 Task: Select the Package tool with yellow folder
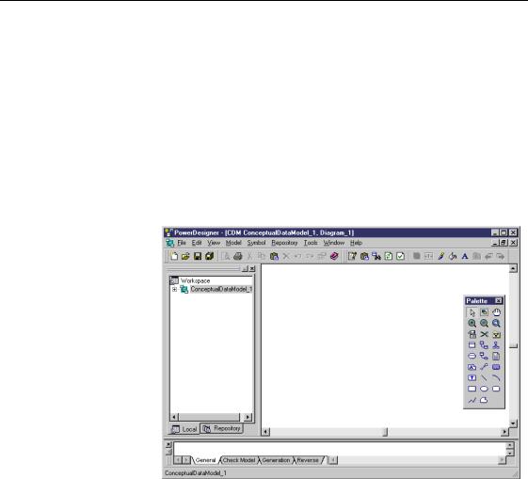pos(496,334)
